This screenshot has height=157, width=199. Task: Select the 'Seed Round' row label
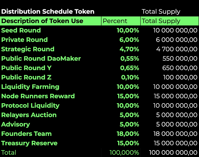[21, 30]
